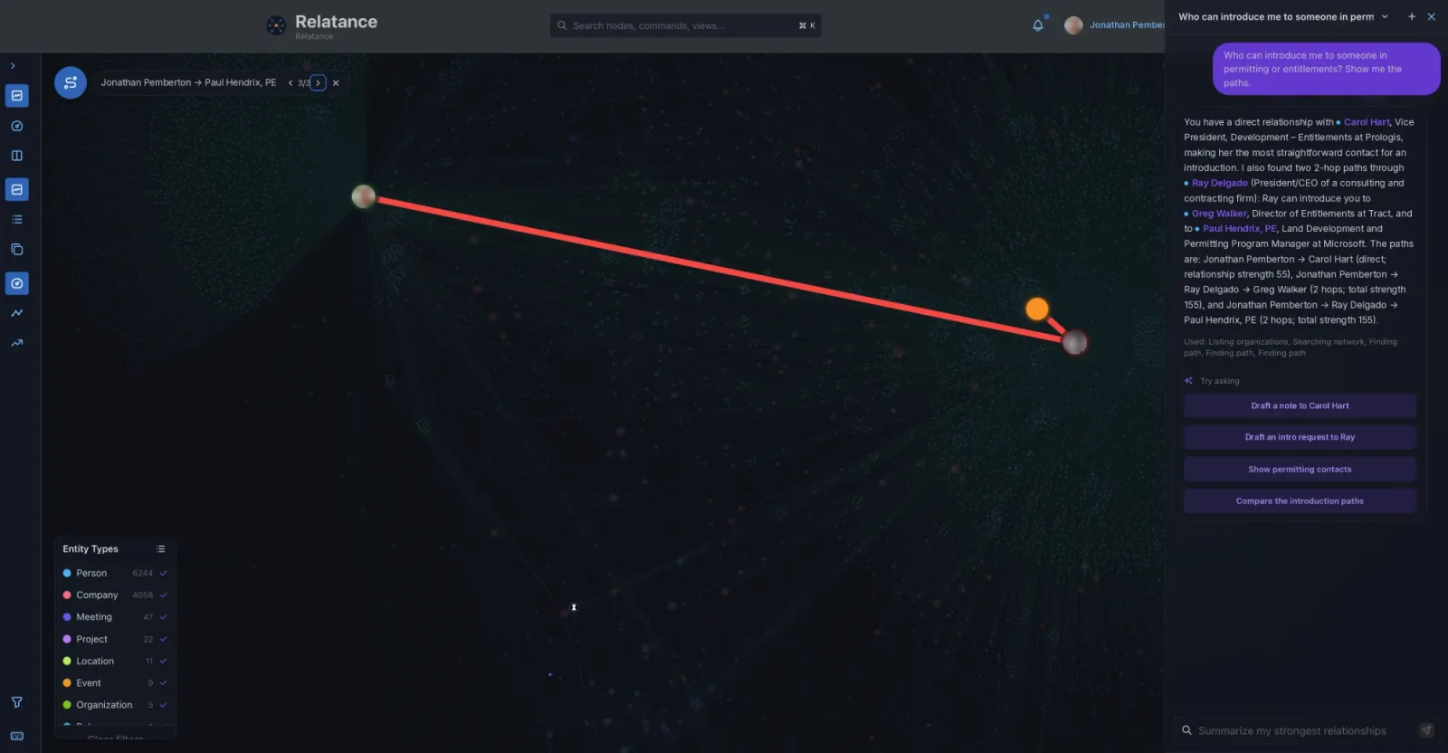This screenshot has width=1448, height=753.
Task: Toggle the Project entity type checkmark
Action: [x=164, y=639]
